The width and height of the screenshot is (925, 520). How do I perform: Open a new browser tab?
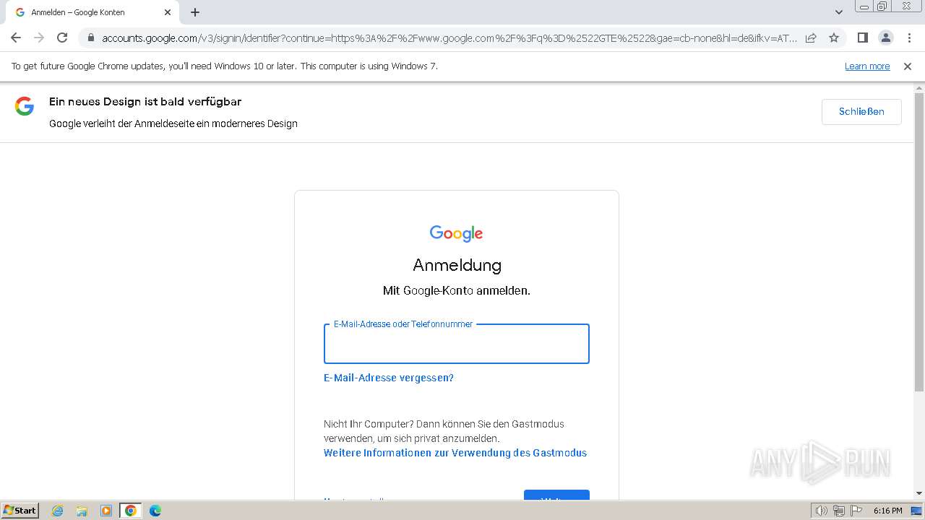(195, 12)
